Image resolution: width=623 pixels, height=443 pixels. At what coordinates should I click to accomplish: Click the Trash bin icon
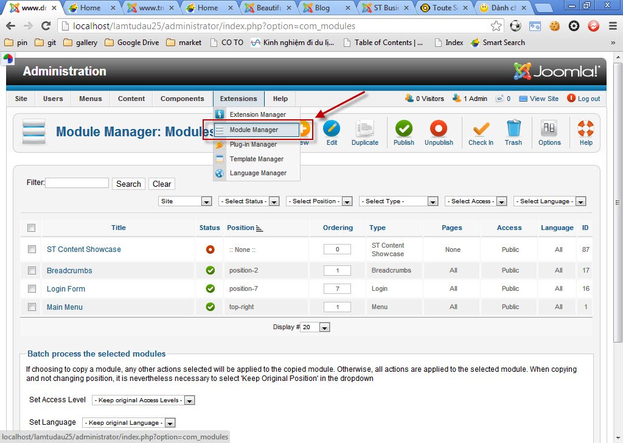click(x=513, y=129)
